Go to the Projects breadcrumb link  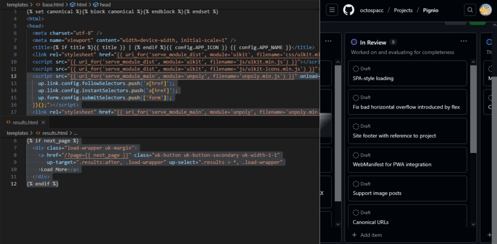click(403, 10)
